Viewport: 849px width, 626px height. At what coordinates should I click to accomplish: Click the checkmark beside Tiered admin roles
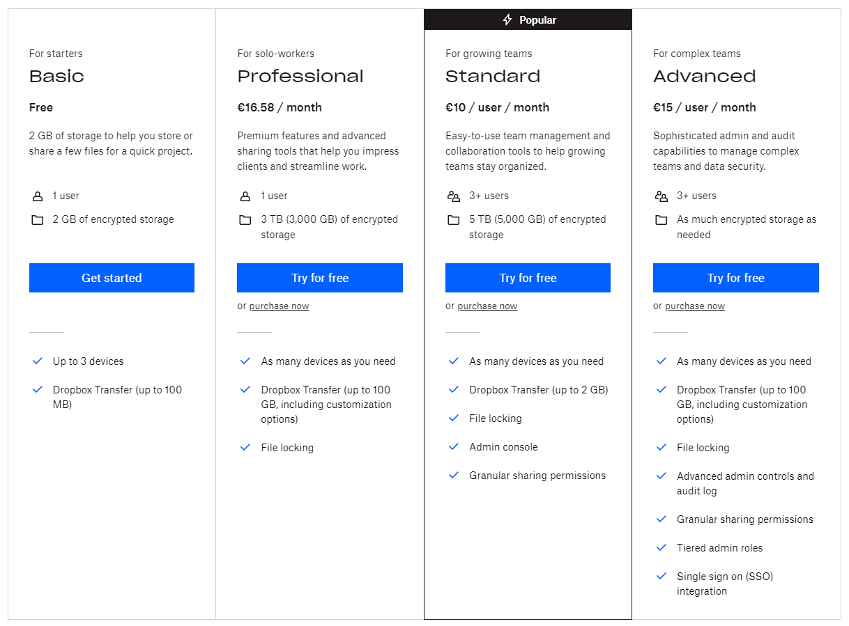[x=661, y=548]
